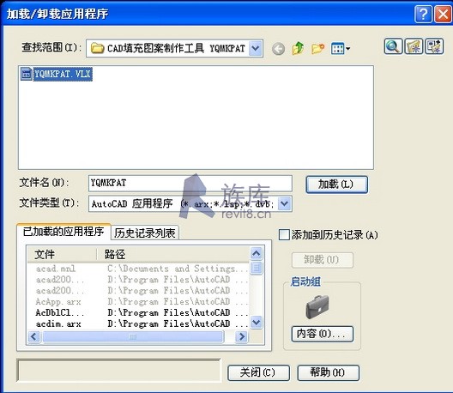
Task: Switch to the loaded applications tab
Action: 63,232
